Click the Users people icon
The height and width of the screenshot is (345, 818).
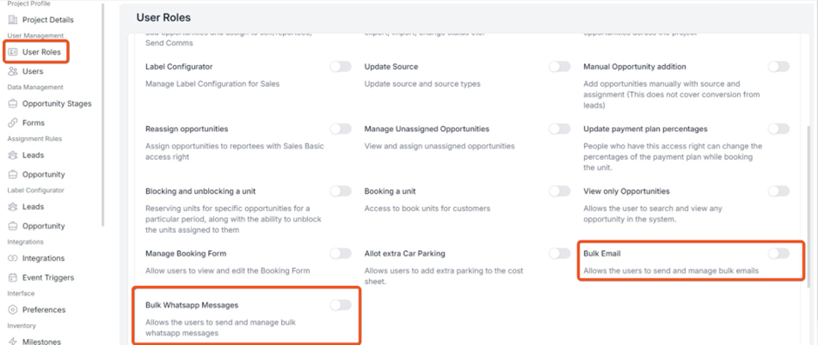[13, 71]
